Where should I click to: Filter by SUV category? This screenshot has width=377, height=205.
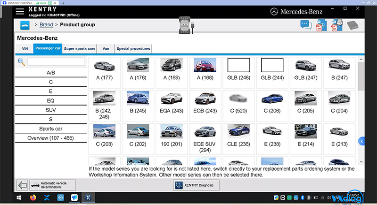click(51, 110)
